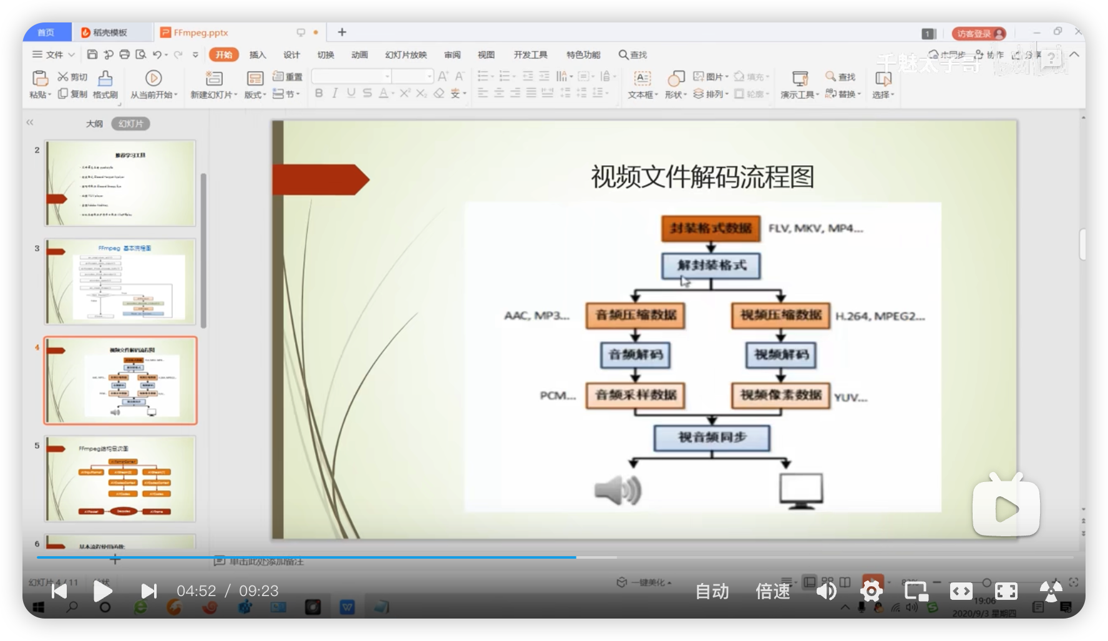Click the Reset (重置) slide icon
This screenshot has width=1108, height=641.
tap(278, 76)
